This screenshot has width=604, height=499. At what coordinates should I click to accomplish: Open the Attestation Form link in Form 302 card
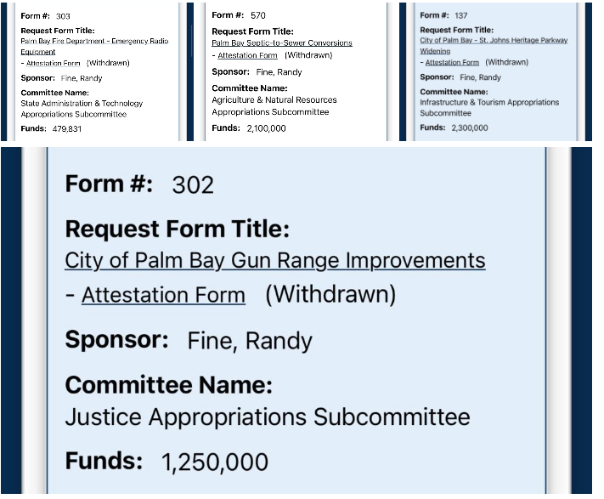(163, 295)
